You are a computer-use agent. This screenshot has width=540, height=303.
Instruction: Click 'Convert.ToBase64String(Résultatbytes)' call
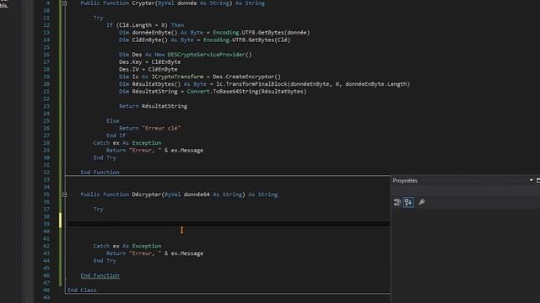pos(246,92)
